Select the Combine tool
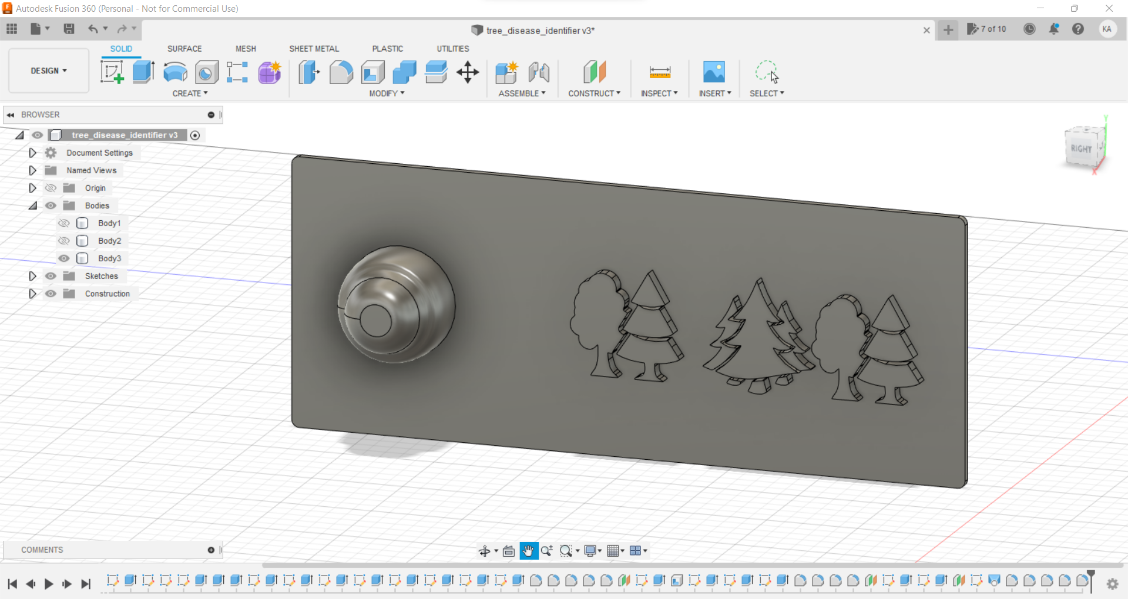 [x=404, y=73]
